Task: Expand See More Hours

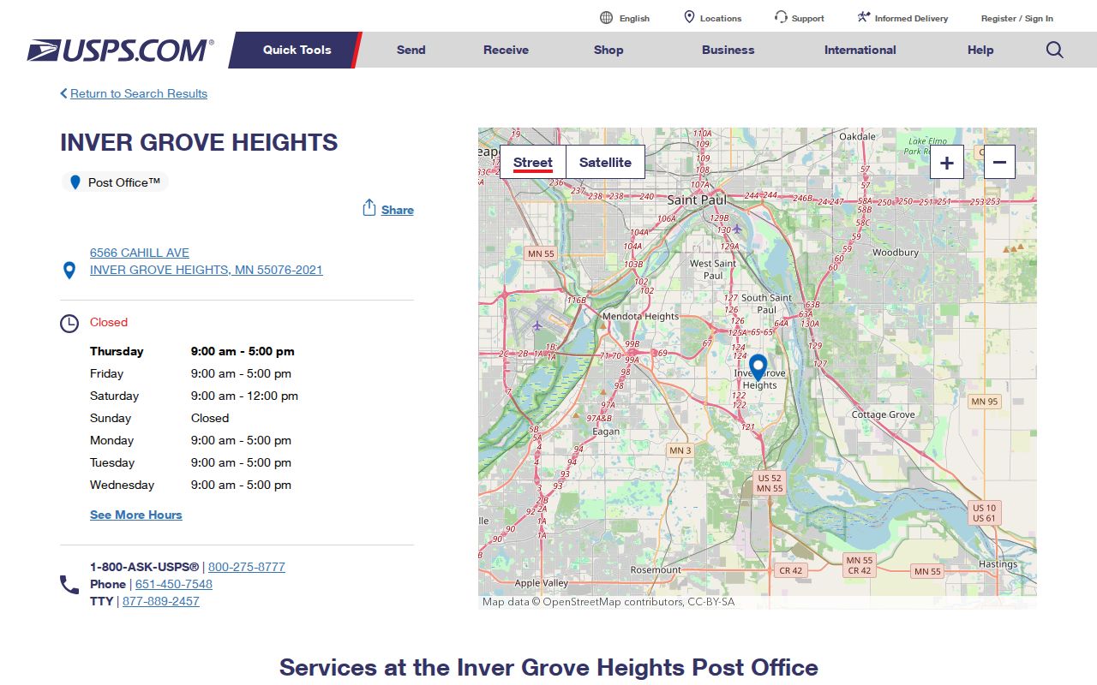Action: click(x=136, y=515)
